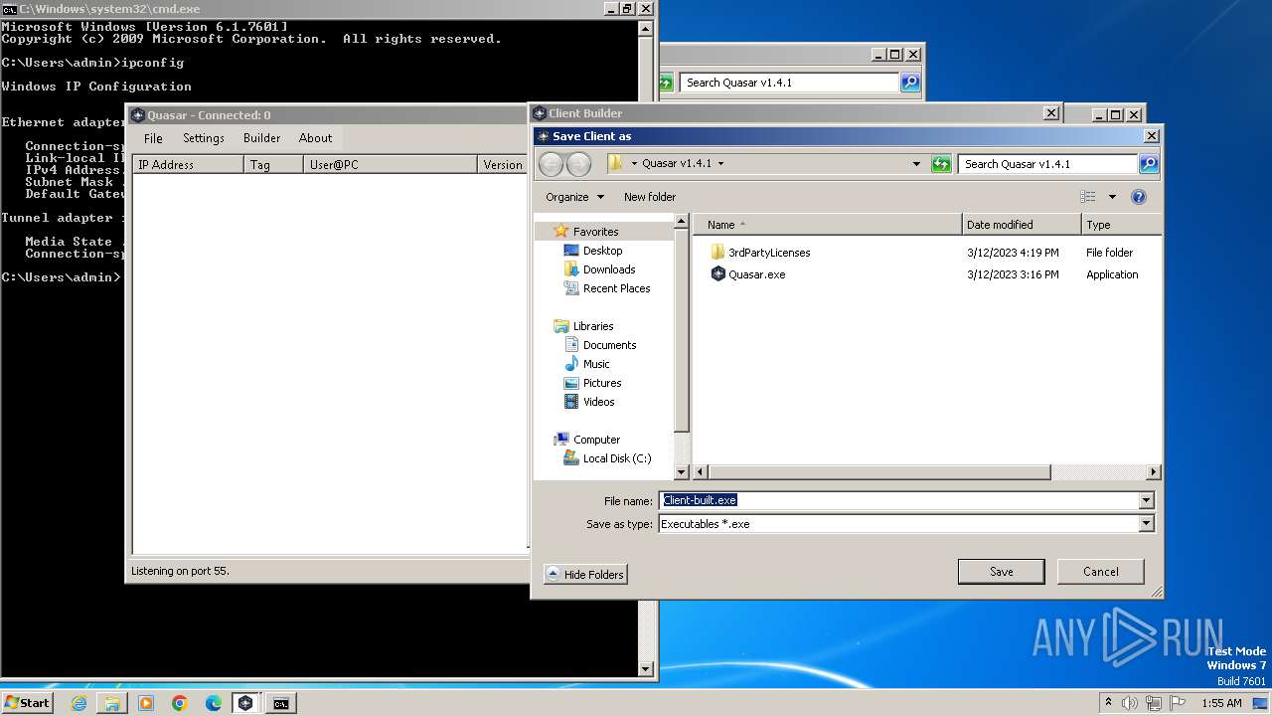Open Pictures library
The image size is (1272, 716).
(x=602, y=383)
